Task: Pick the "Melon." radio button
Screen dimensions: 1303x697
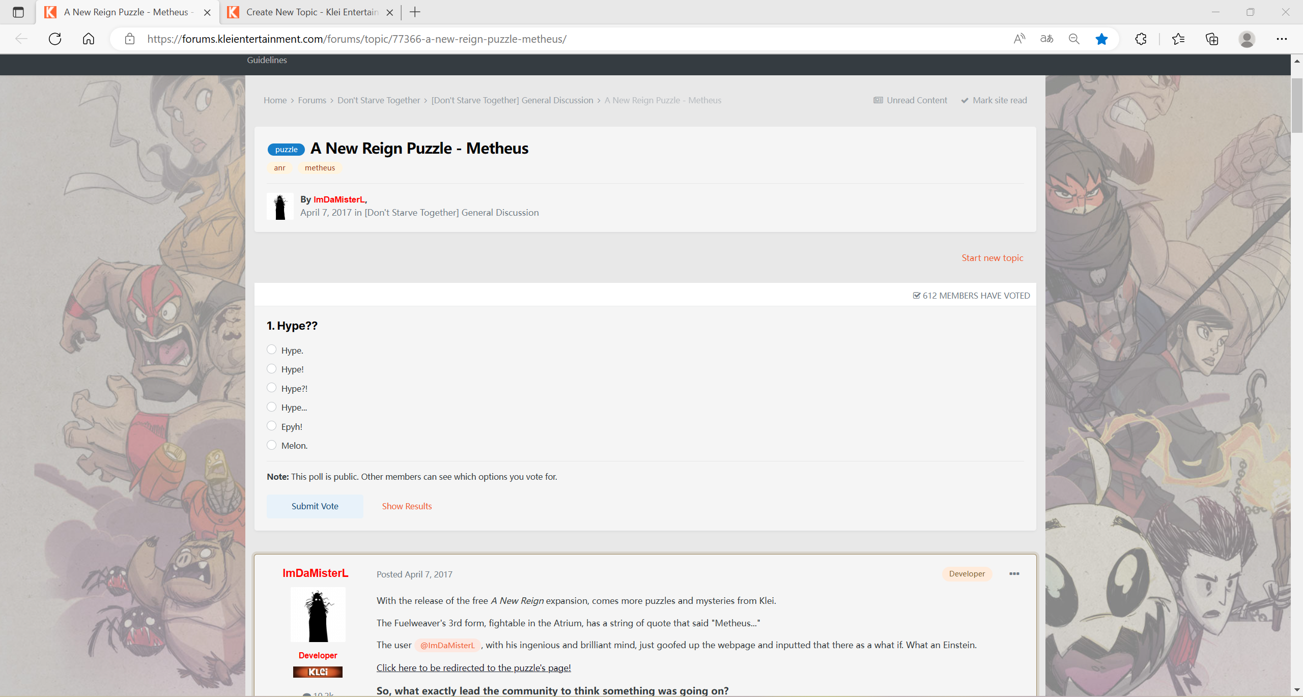Action: click(x=272, y=445)
